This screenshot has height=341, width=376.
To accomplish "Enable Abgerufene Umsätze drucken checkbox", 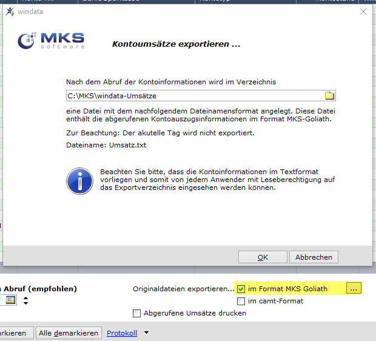I will pyautogui.click(x=136, y=313).
